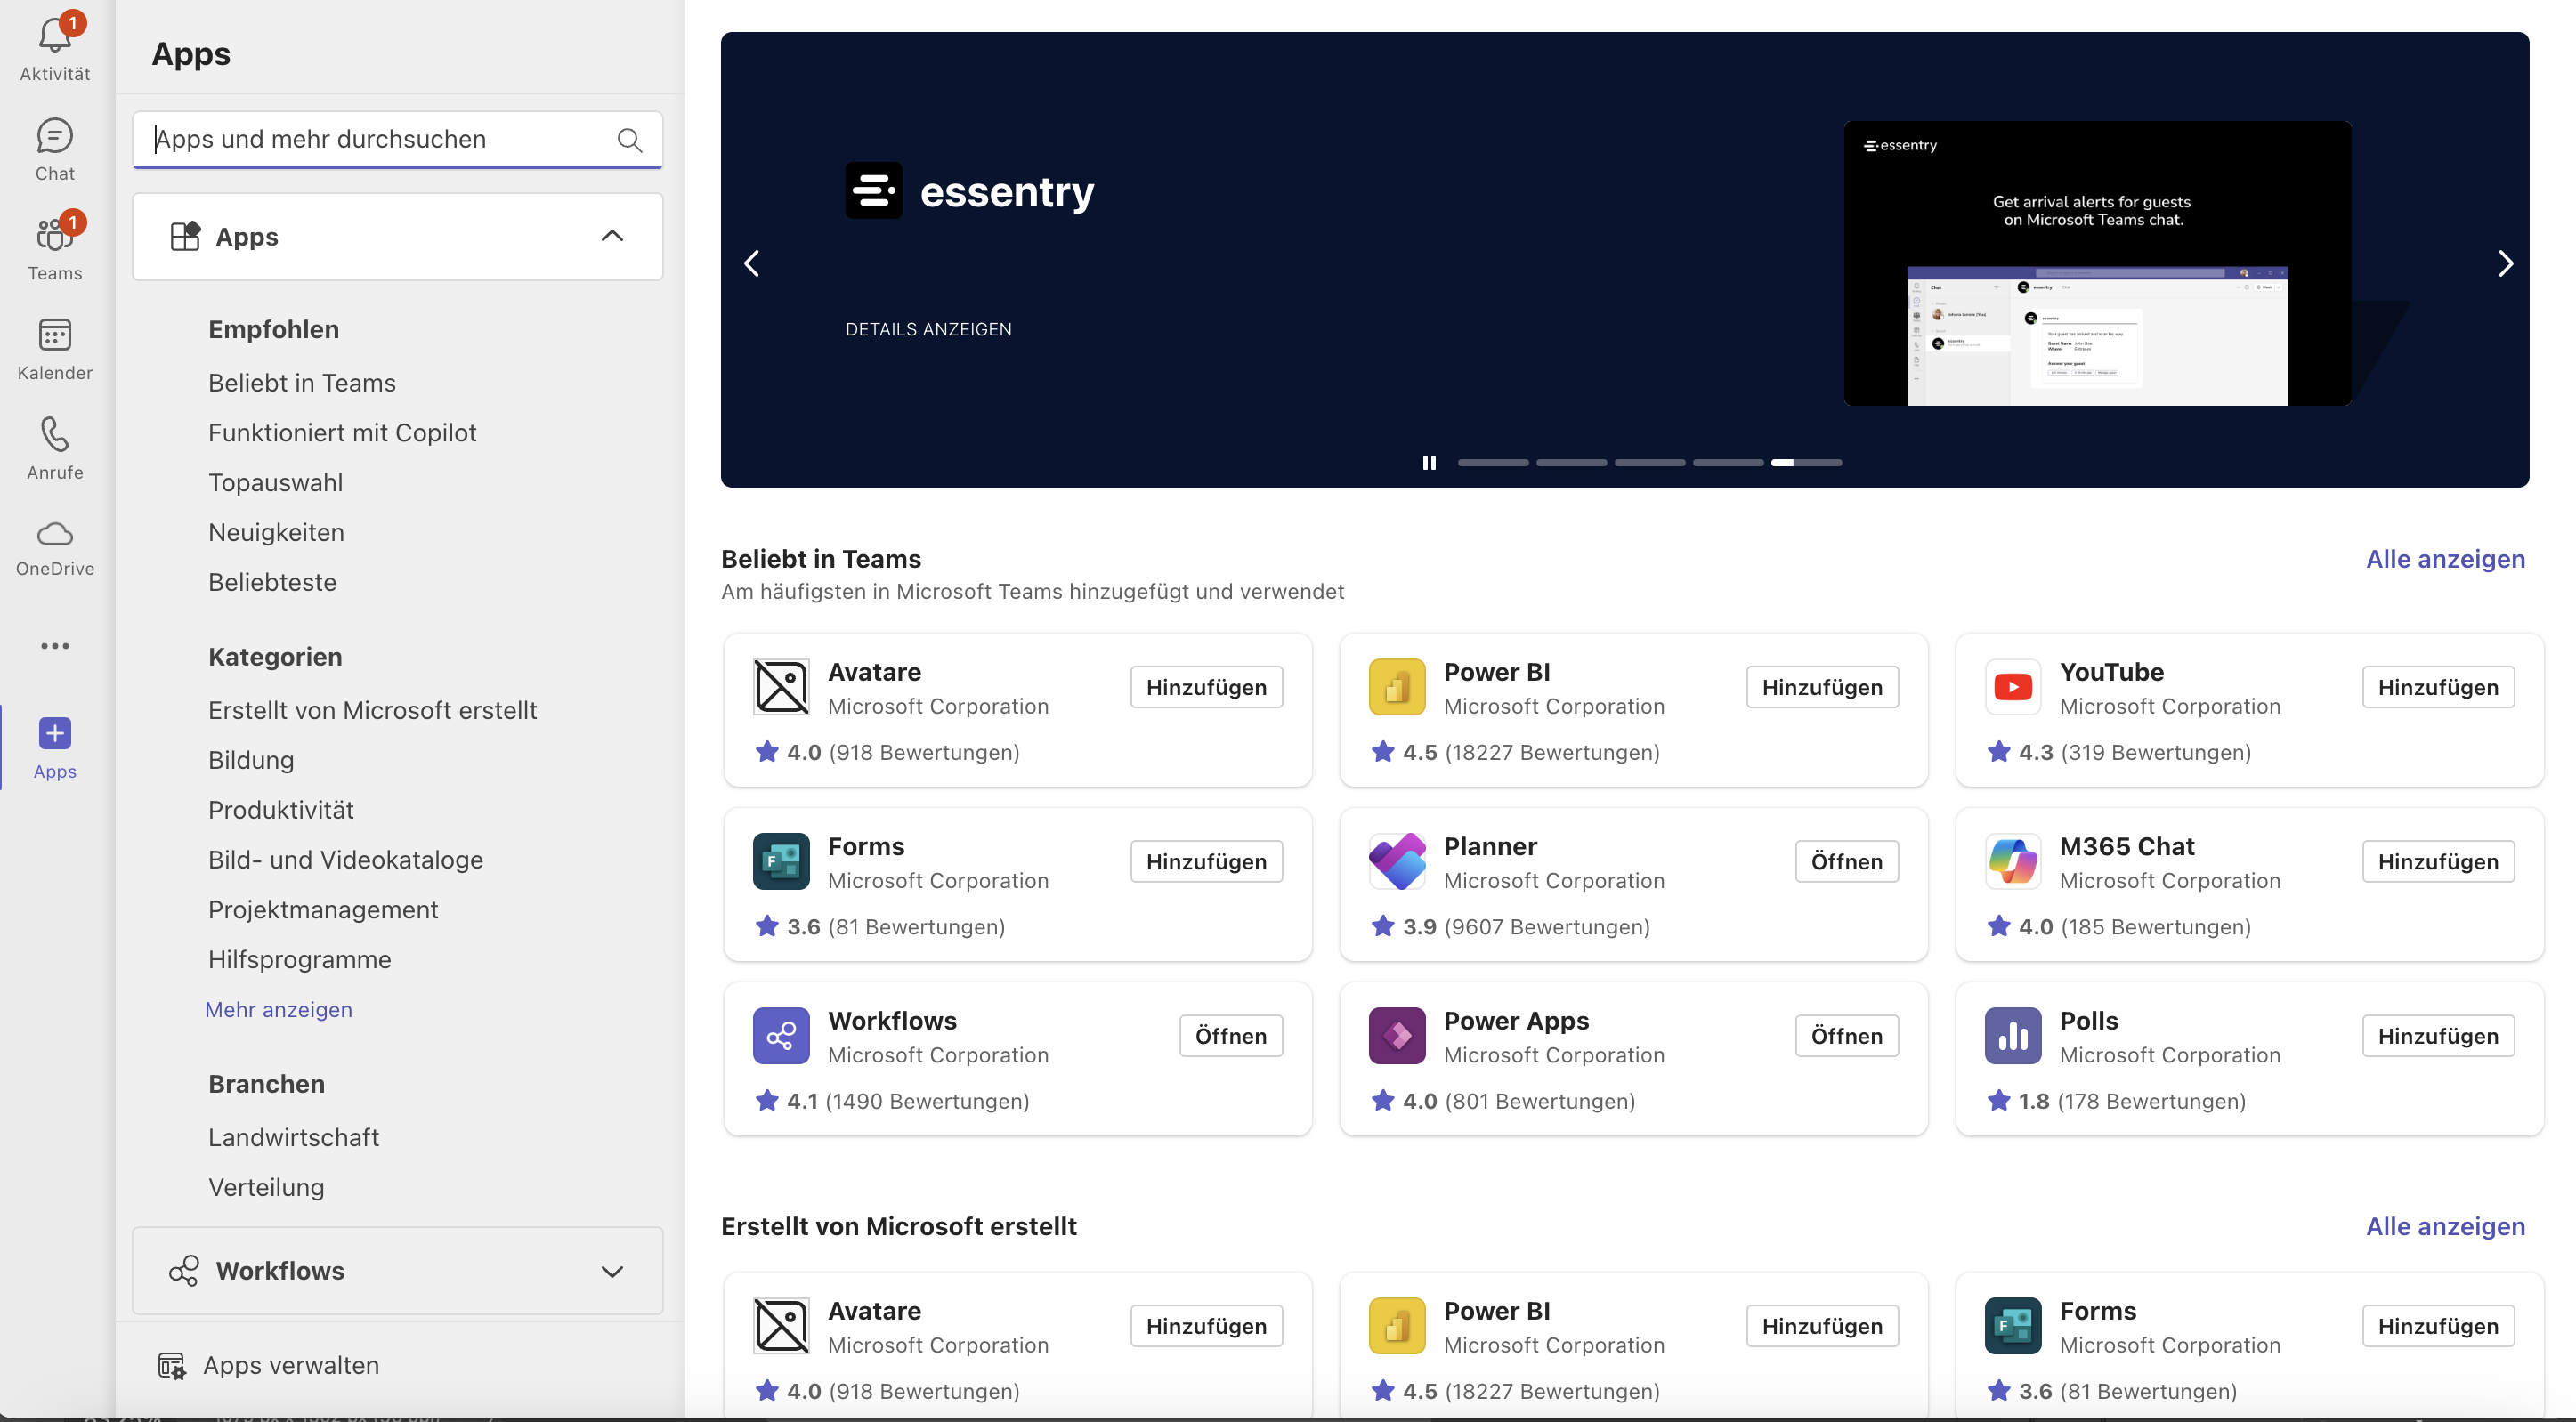Click the Apps verwalten icon
This screenshot has width=2576, height=1422.
point(172,1366)
